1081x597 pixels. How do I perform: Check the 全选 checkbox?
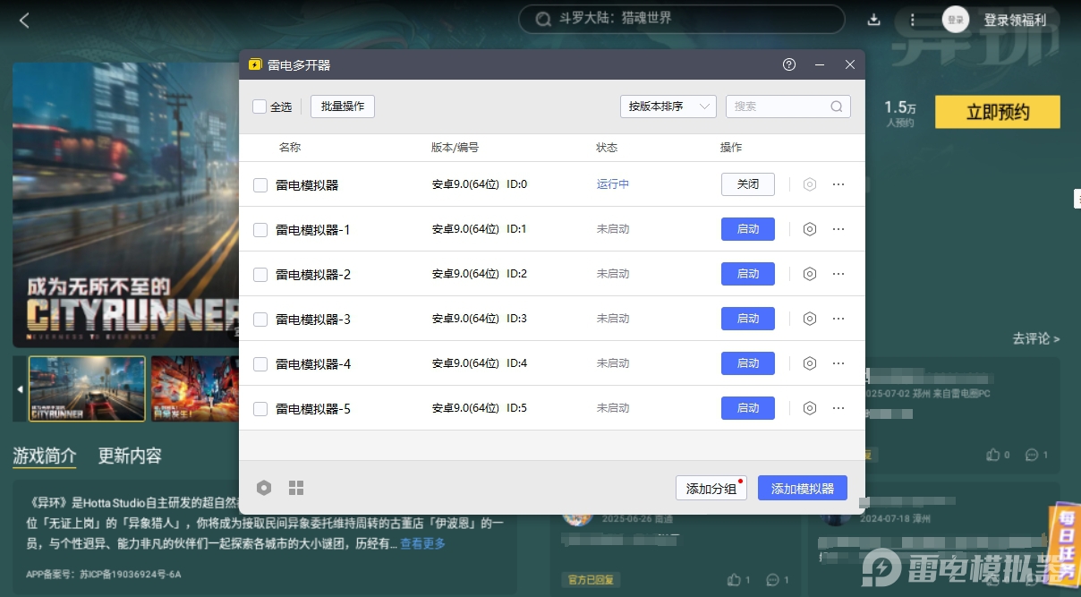pyautogui.click(x=260, y=107)
